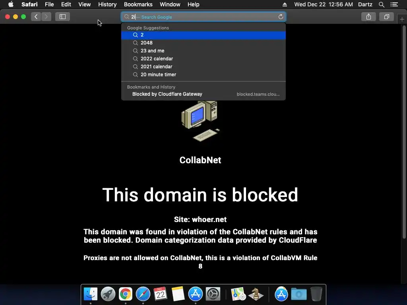Open the History menu
Screen dimensions: 407x305
107,4
